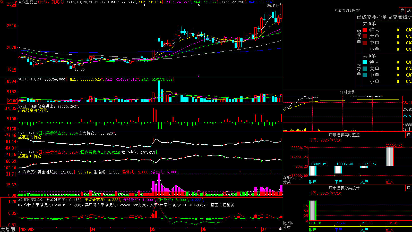
Task: Click the X100 volume multiplier box
Action: [13, 101]
